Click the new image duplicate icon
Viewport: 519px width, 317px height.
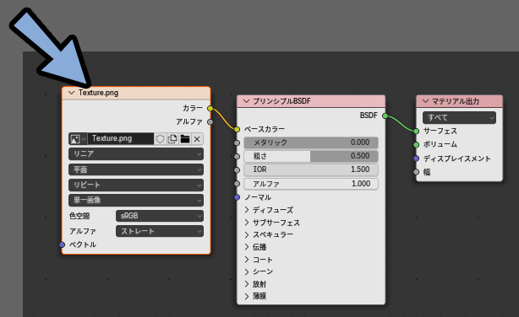tap(172, 138)
